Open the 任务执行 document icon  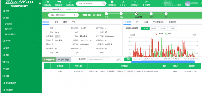pyautogui.click(x=135, y=2)
